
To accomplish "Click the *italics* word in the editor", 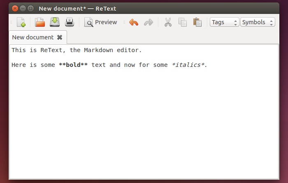I will click(x=188, y=65).
